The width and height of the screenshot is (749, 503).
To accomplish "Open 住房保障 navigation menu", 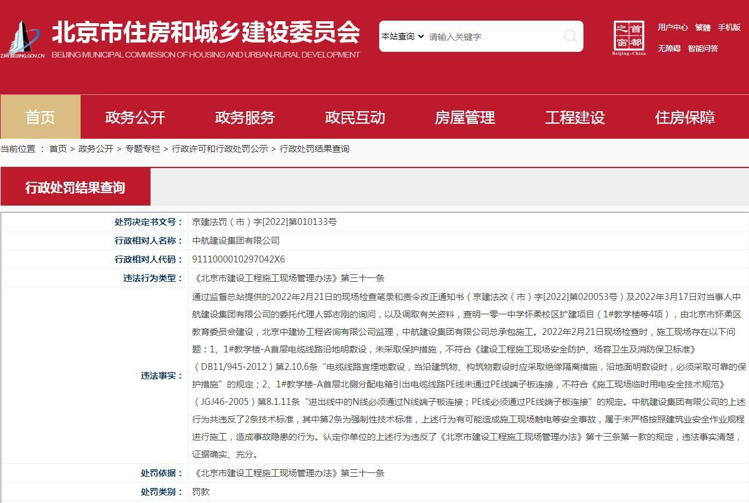I will (685, 117).
